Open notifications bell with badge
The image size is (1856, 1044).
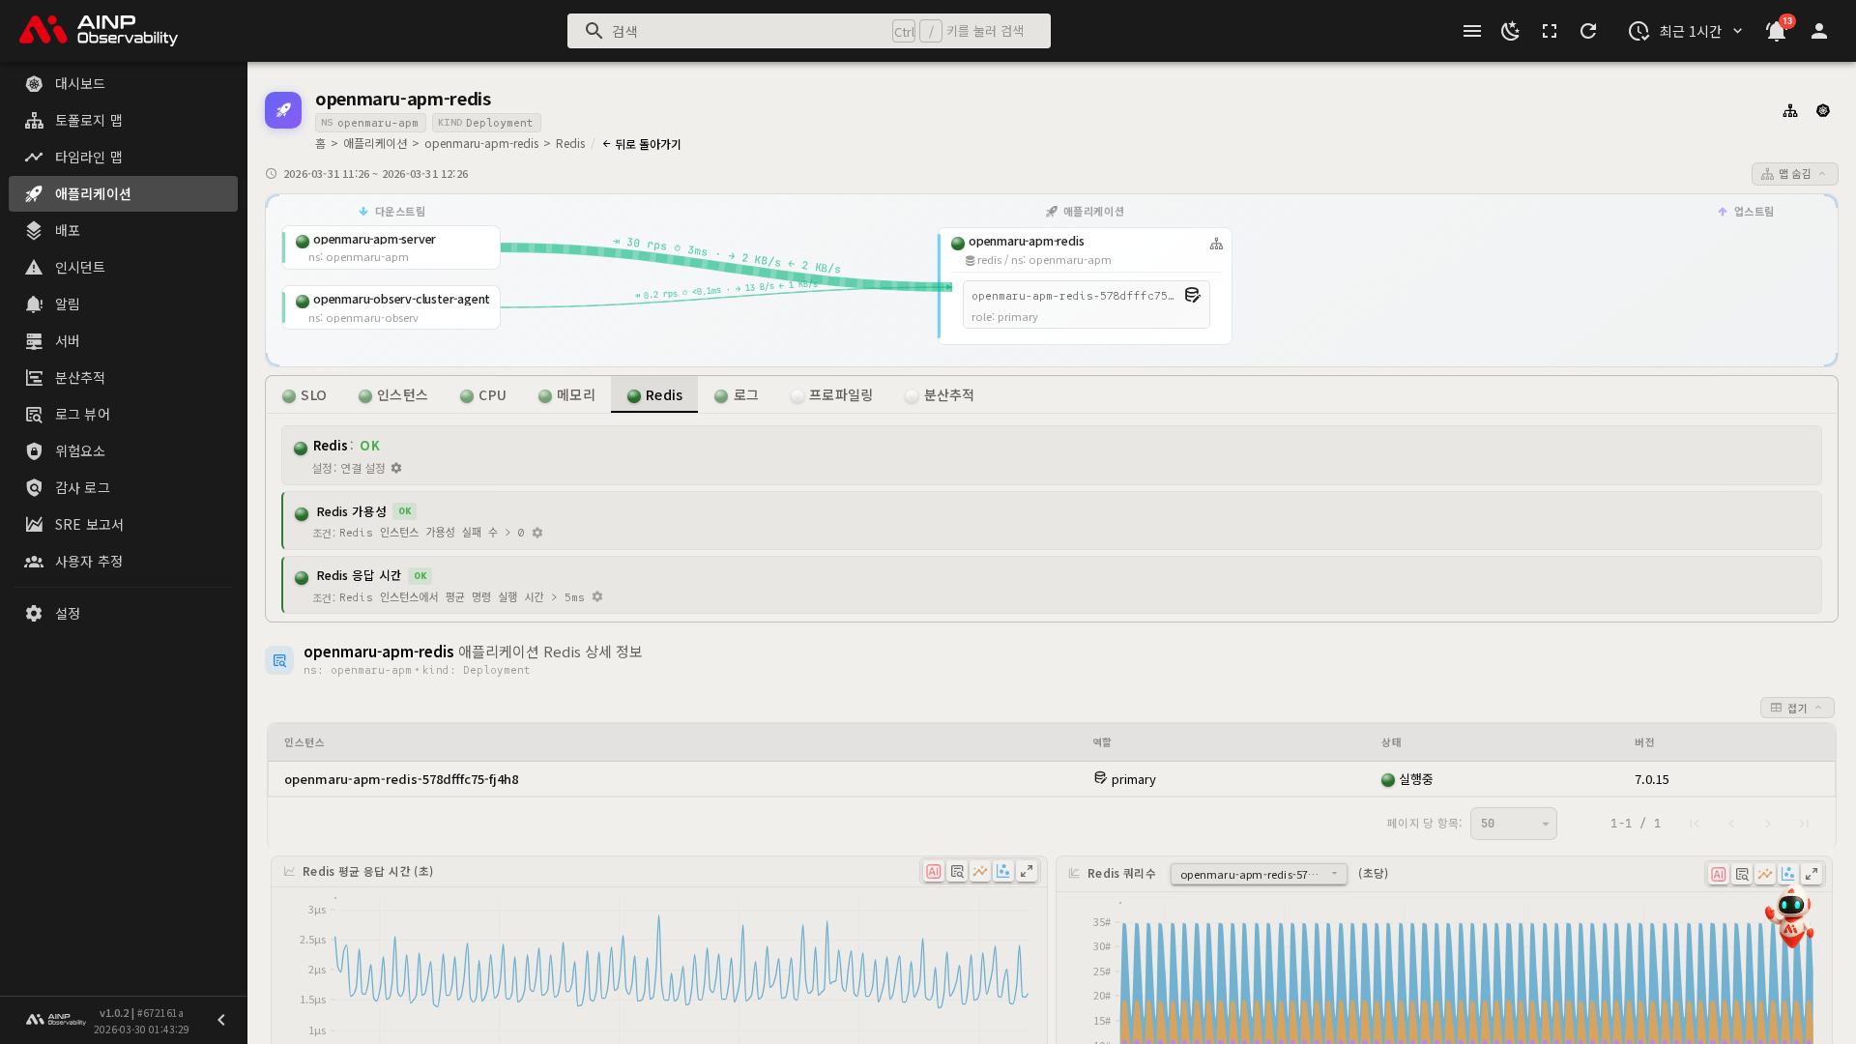coord(1776,31)
